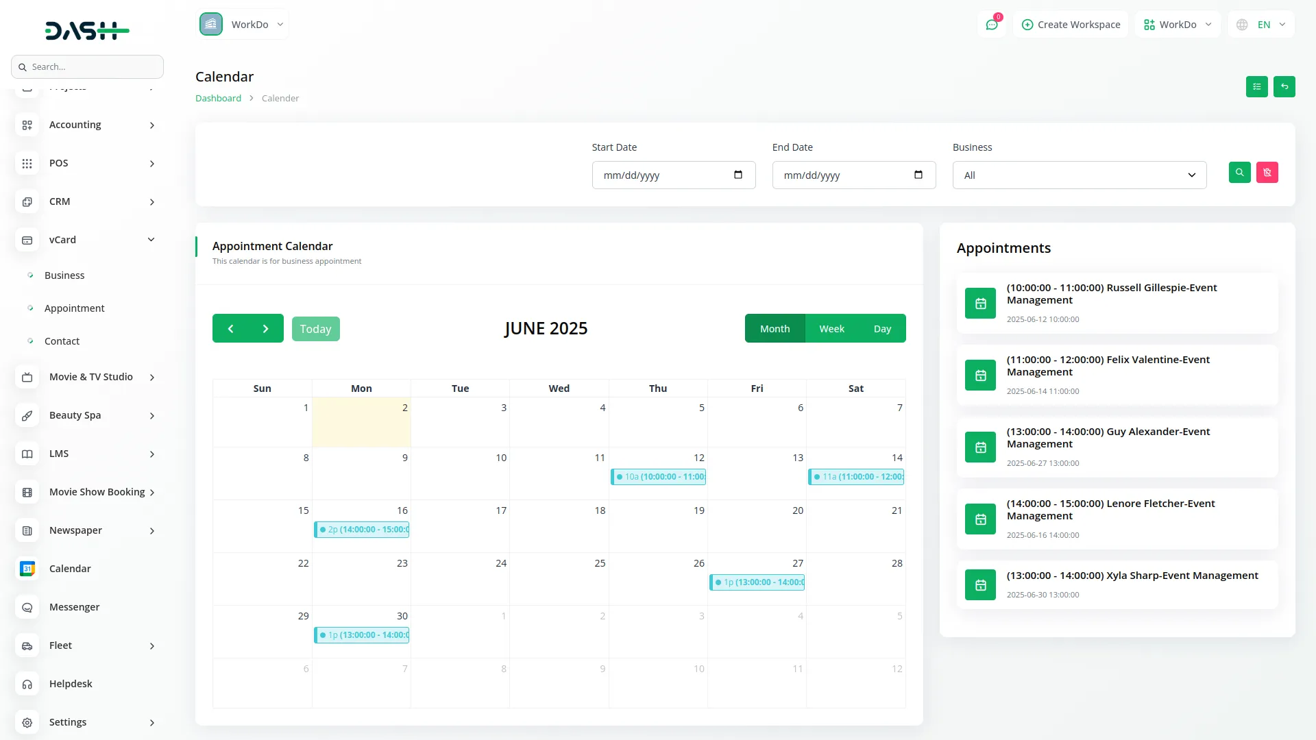Switch calendar to Day view
This screenshot has width=1316, height=740.
click(x=882, y=329)
